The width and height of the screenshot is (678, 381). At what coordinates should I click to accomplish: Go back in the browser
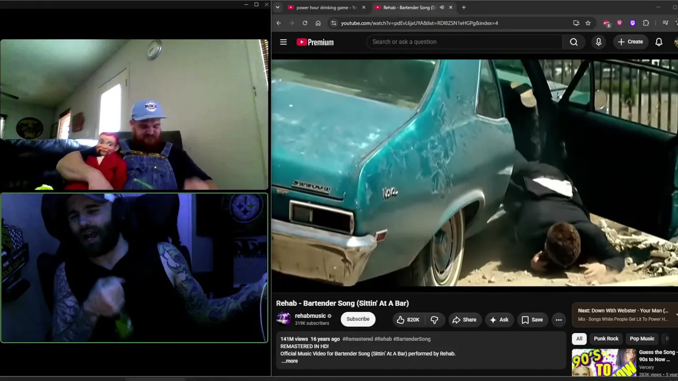[279, 23]
